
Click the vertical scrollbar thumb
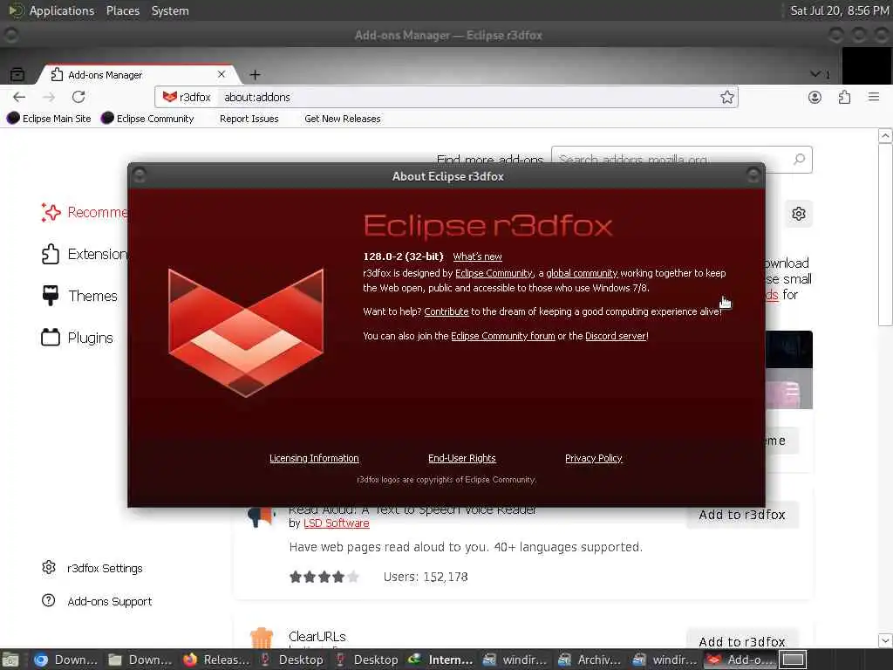[x=884, y=235]
